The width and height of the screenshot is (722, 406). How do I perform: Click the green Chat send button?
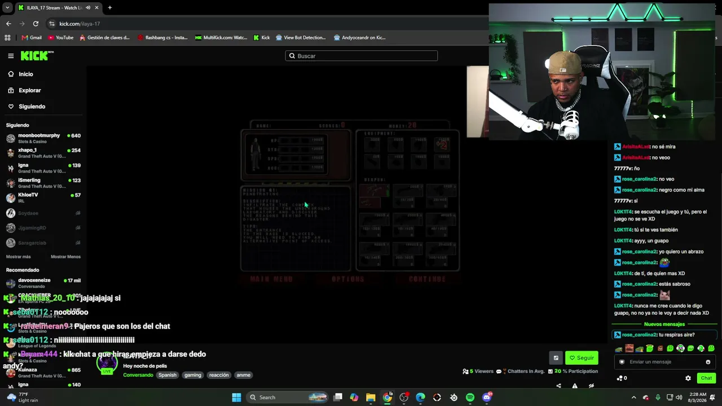click(x=706, y=378)
